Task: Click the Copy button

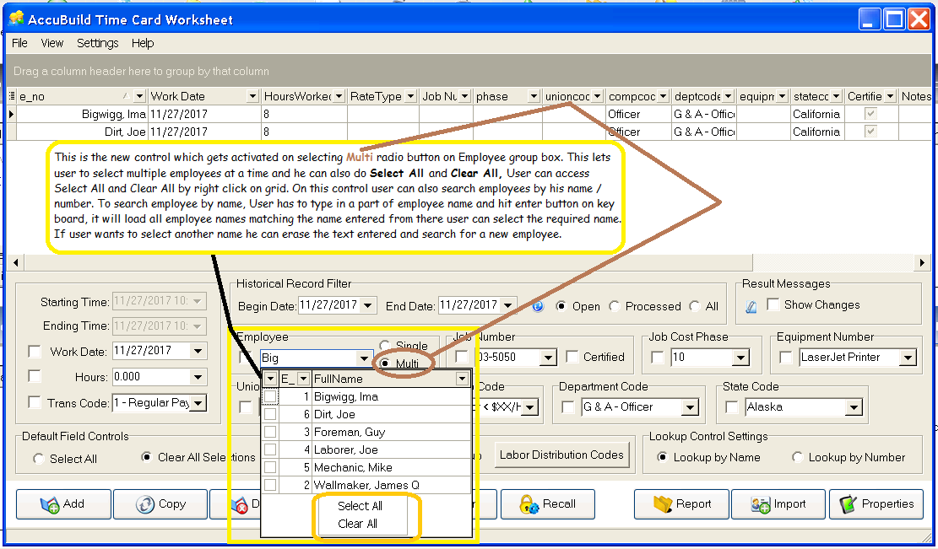Action: click(x=160, y=504)
